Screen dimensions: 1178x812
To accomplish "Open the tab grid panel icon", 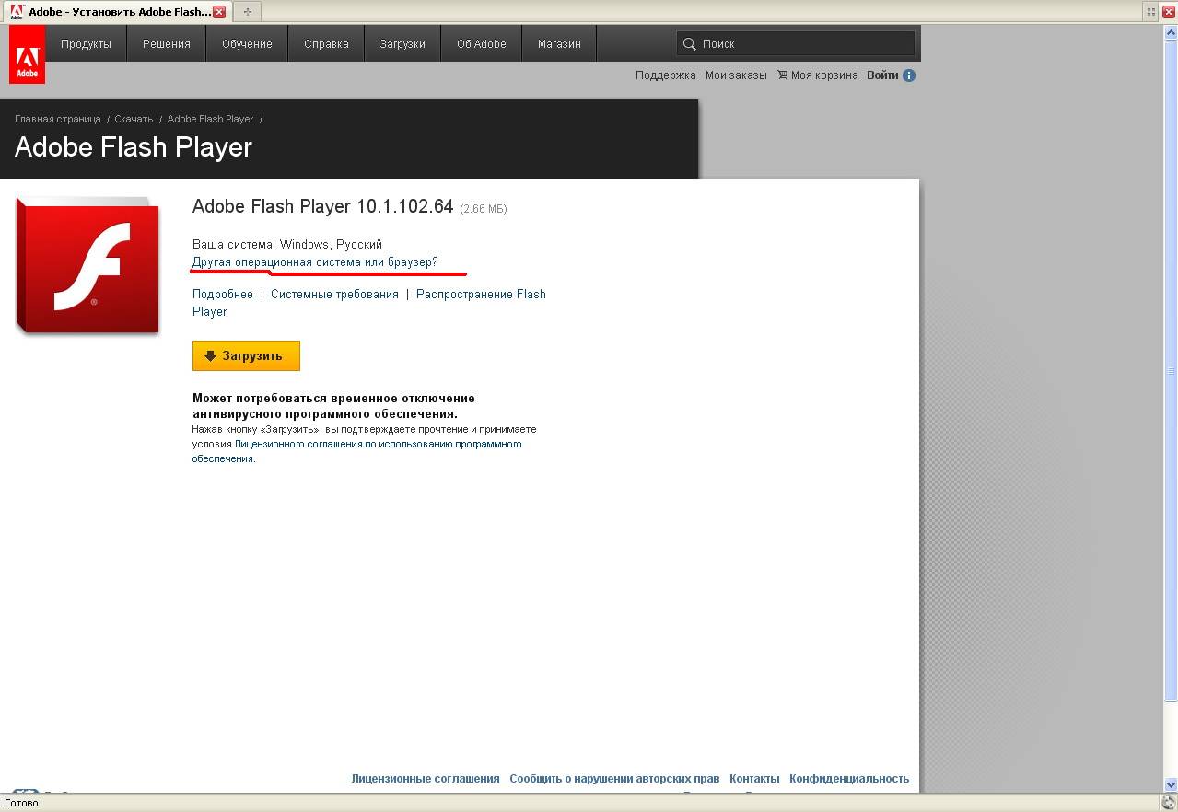I will click(1151, 12).
